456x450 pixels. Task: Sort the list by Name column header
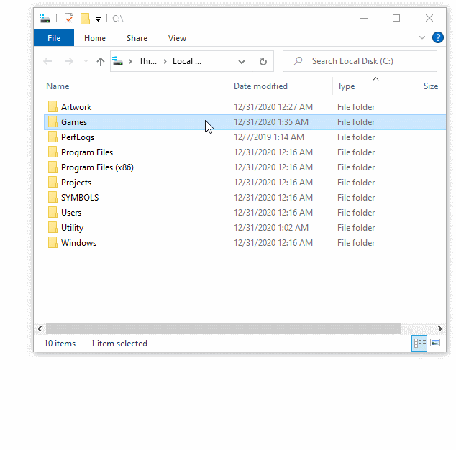tap(58, 86)
